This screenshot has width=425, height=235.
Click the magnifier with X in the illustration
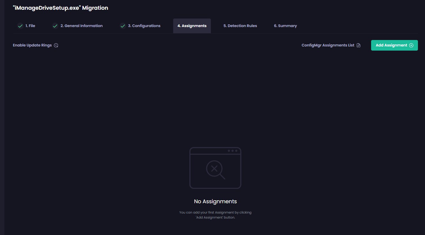215,169
